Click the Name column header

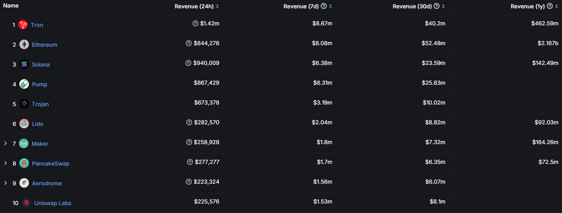tap(11, 6)
